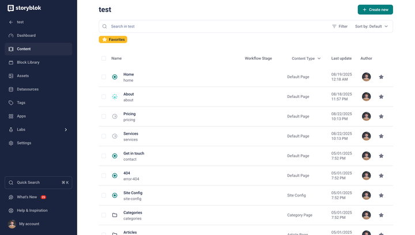Click the Search in test field
The image size is (415, 235).
(x=213, y=26)
